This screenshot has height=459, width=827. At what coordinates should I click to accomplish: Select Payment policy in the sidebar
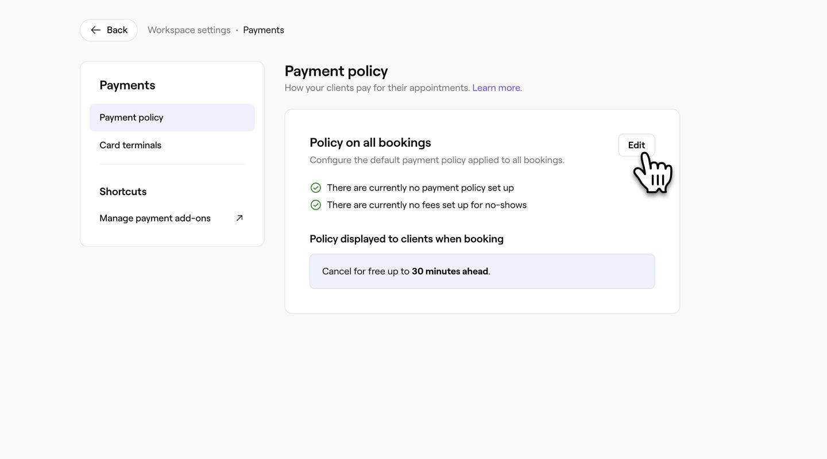(x=132, y=118)
